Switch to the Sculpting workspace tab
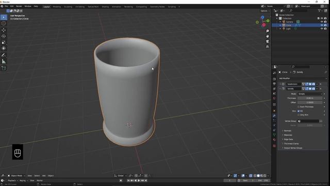330x186 pixels. point(68,7)
